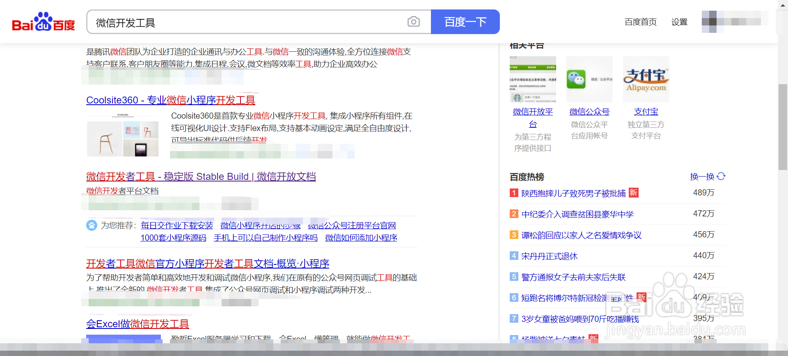Image resolution: width=788 pixels, height=356 pixels.
Task: Open hot topic 陕西抱摔儿子致死男子被批捕
Action: (x=573, y=193)
